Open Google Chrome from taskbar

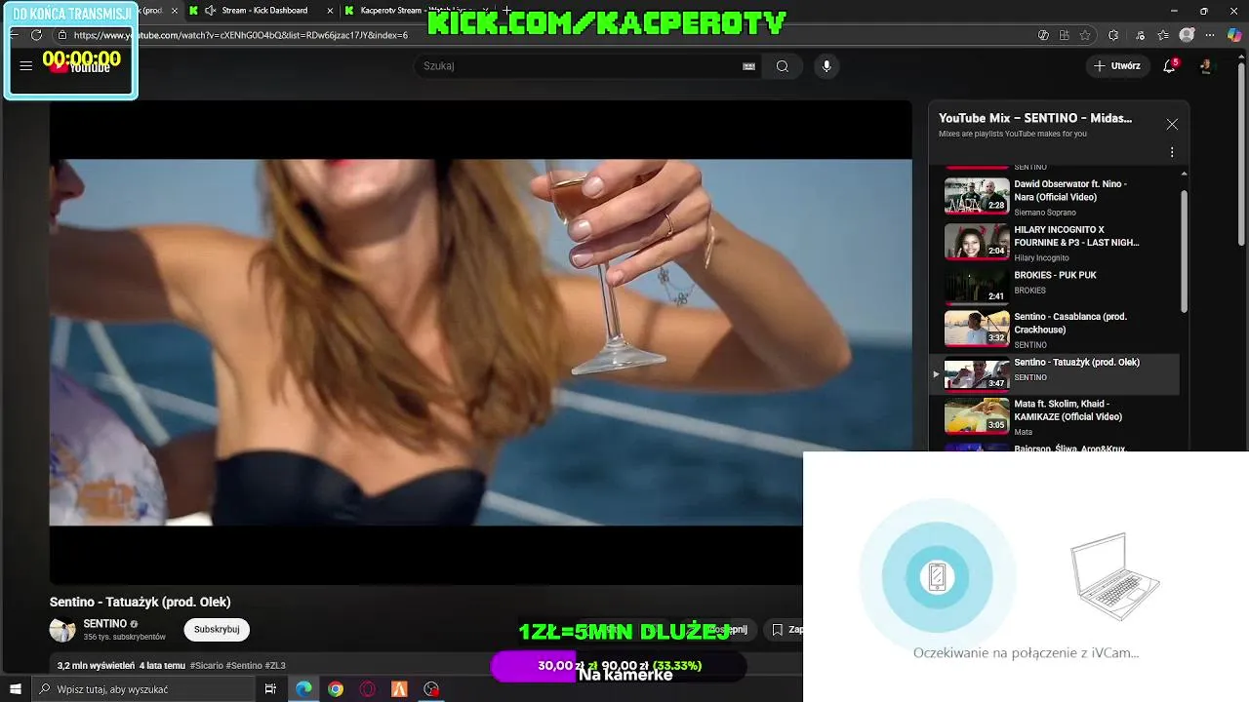[x=336, y=689]
